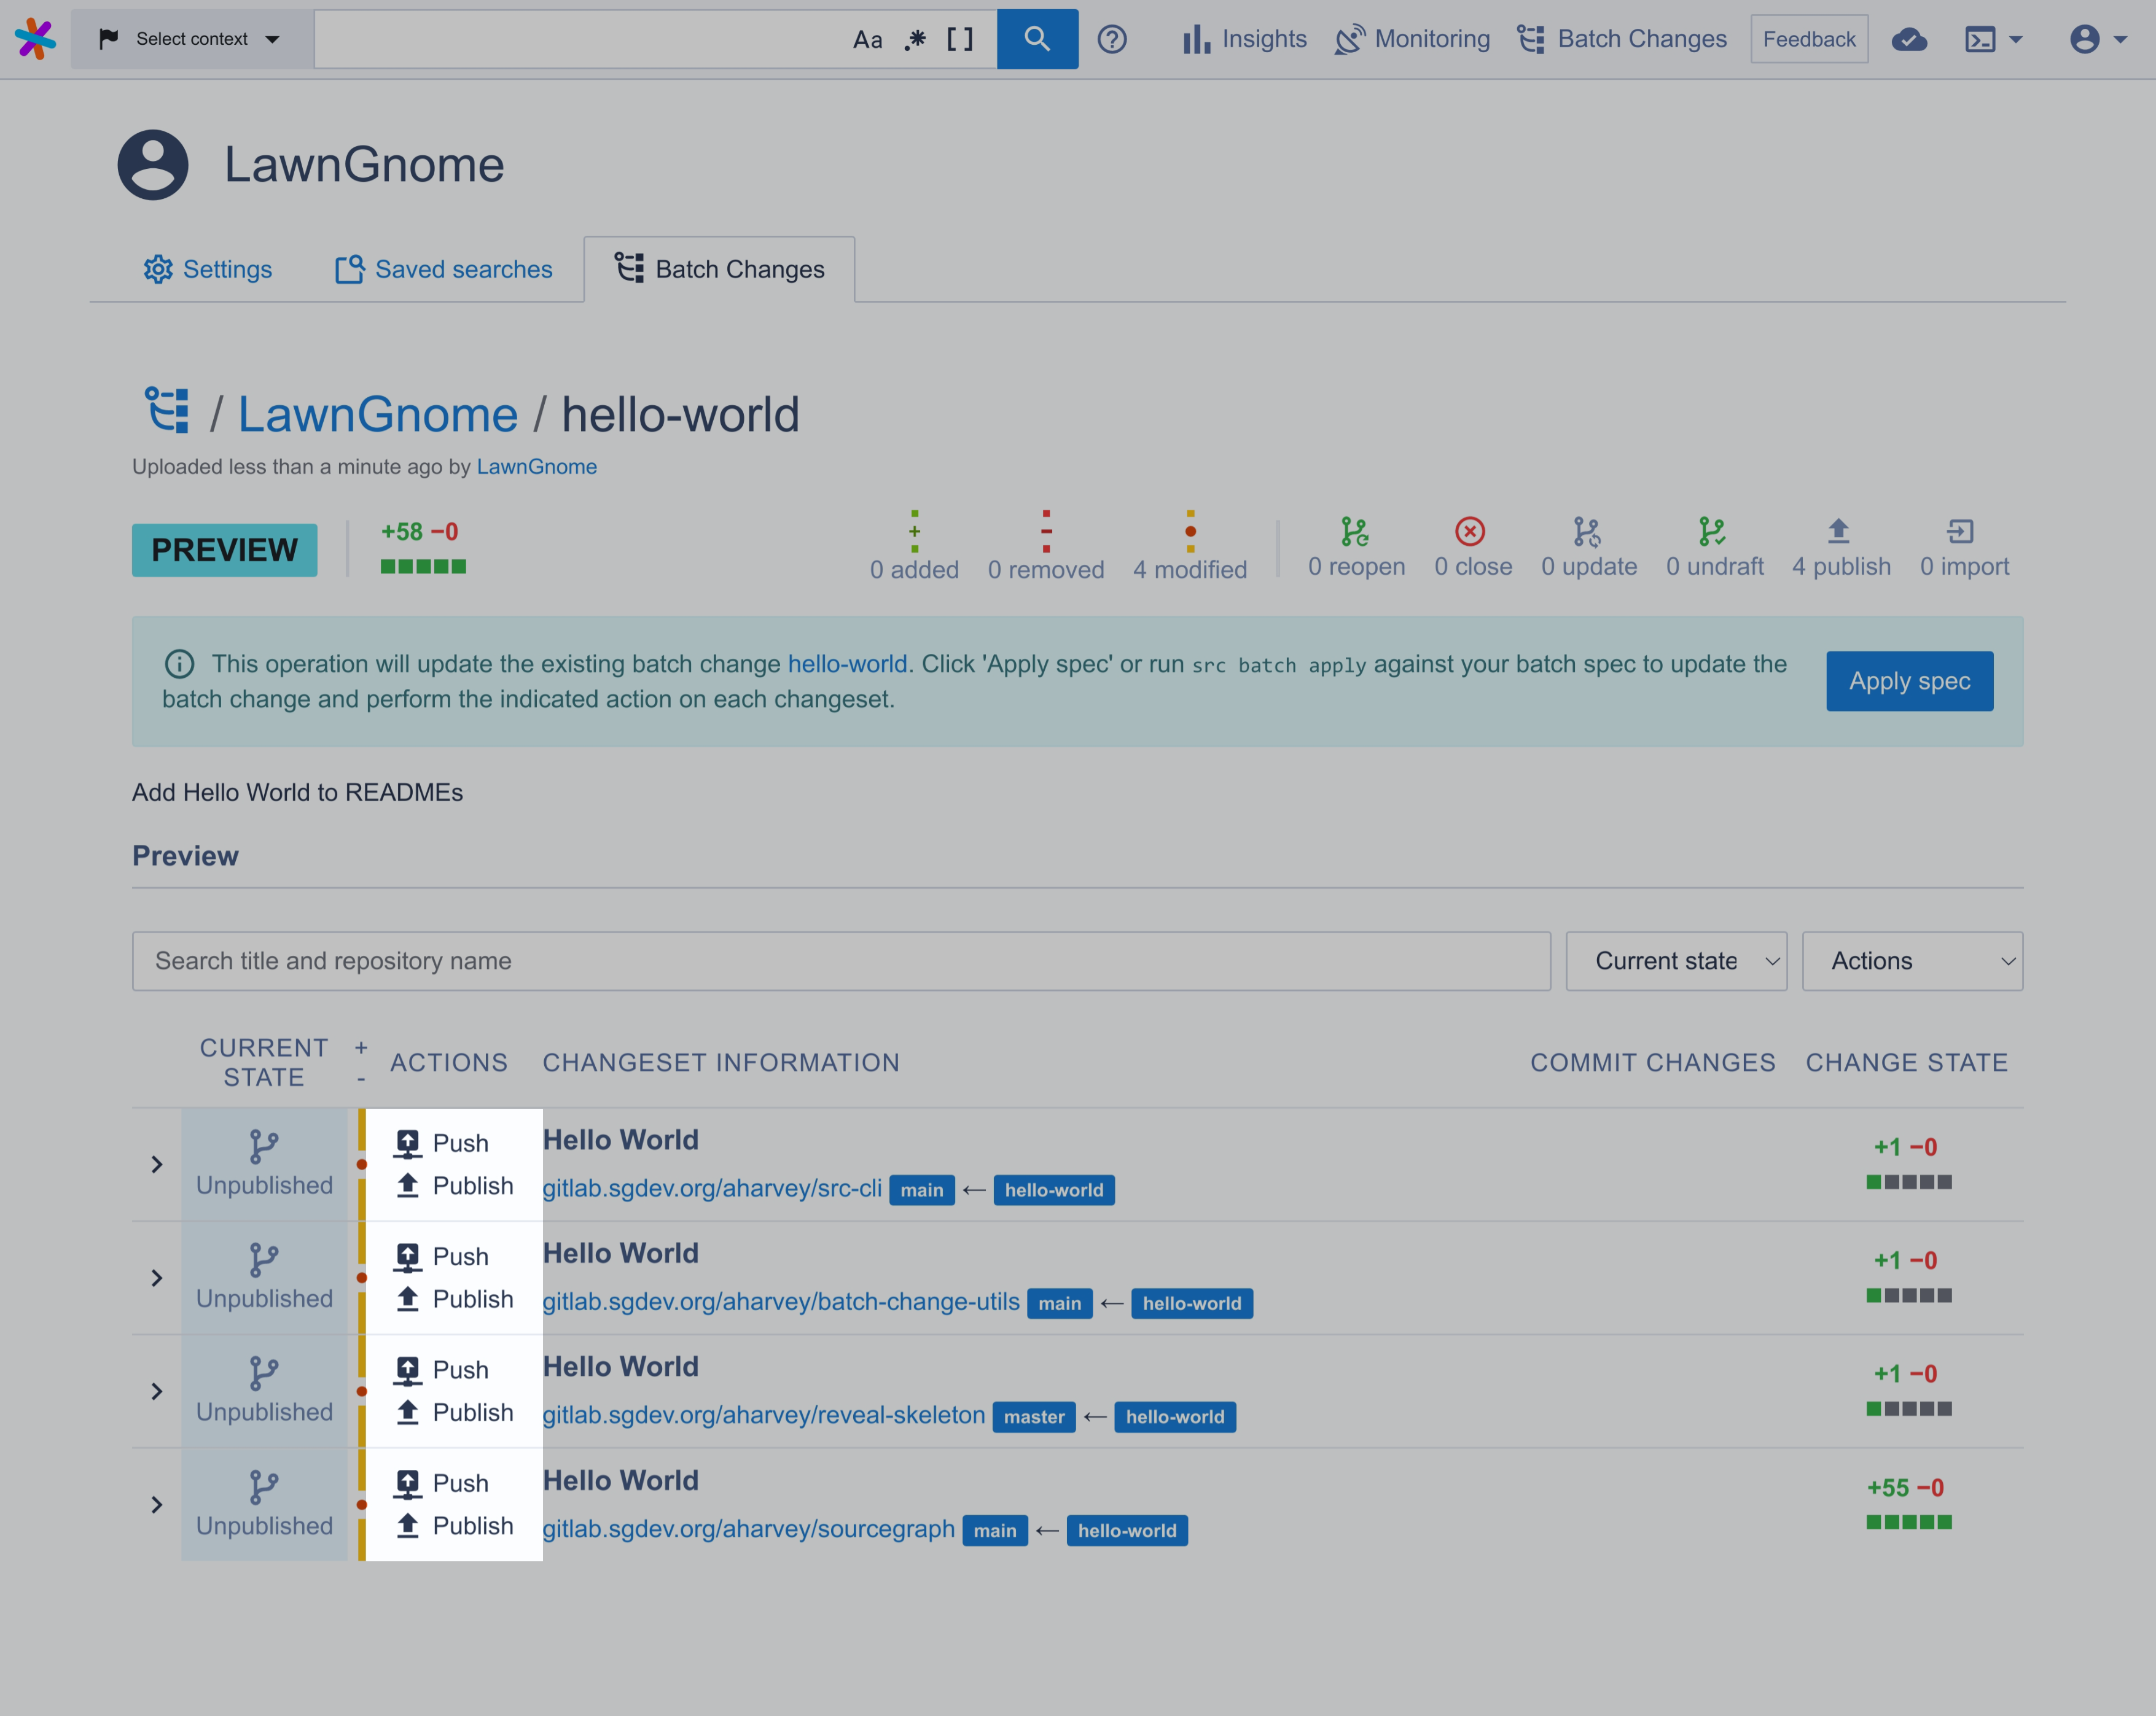
Task: Click the master branch badge
Action: [x=1034, y=1417]
